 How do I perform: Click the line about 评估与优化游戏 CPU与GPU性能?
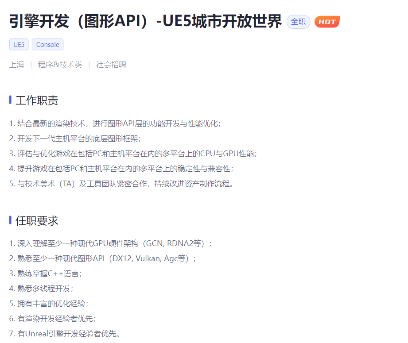coord(133,154)
